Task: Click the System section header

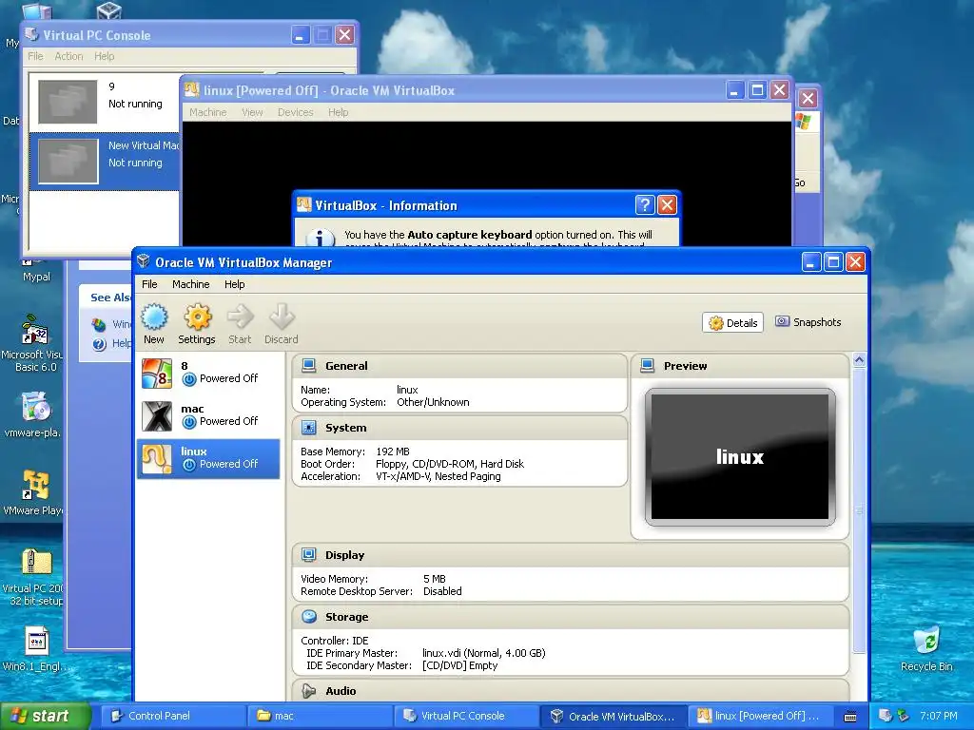Action: tap(459, 428)
